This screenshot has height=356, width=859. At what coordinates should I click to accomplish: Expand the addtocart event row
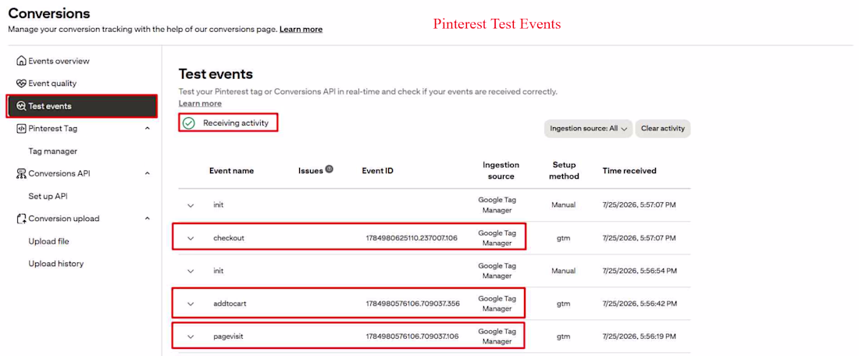coord(191,304)
